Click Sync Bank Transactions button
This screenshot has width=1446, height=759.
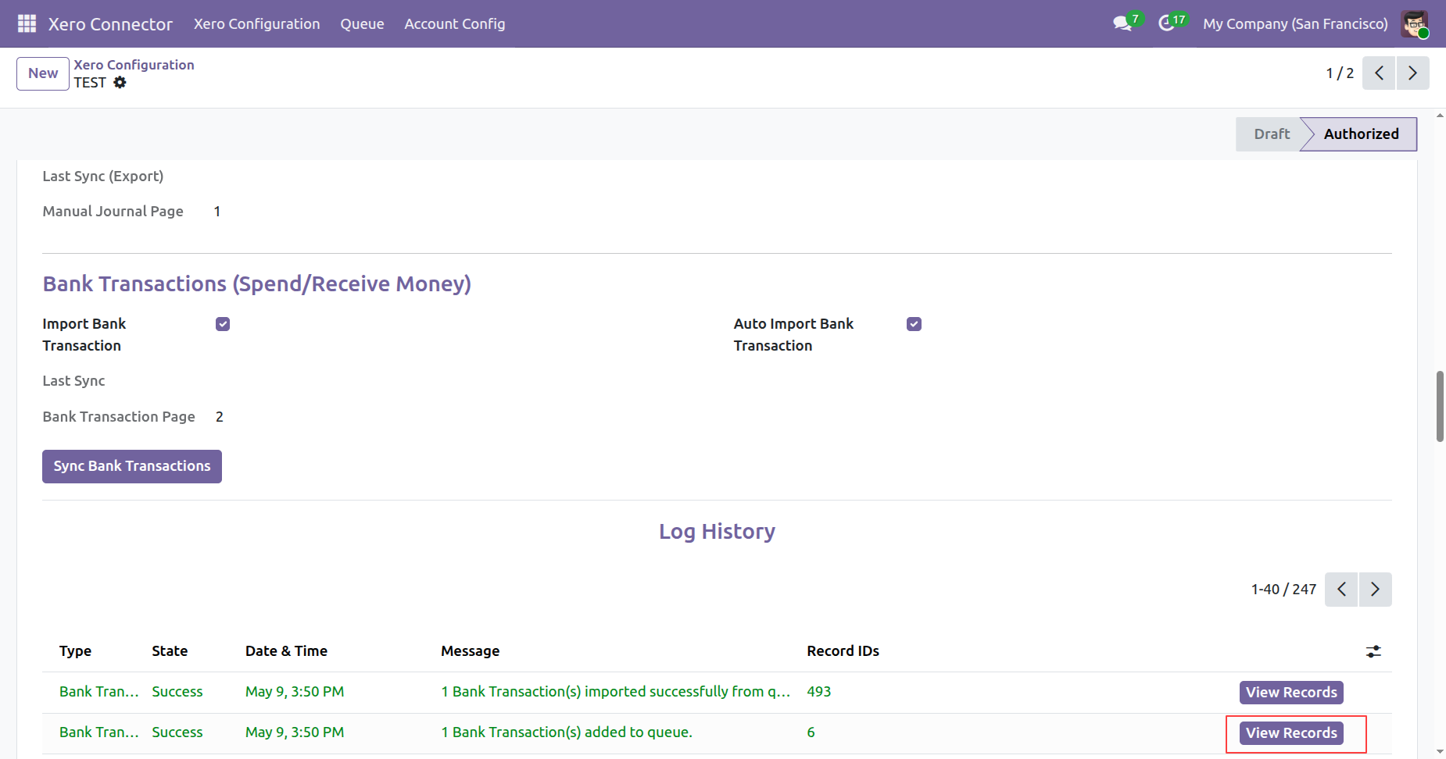(132, 466)
